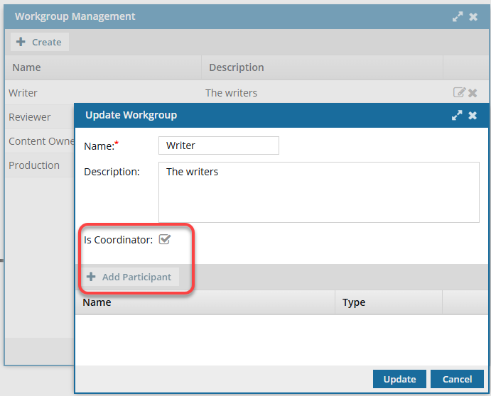Click the edit icon in the Writer row

click(x=459, y=92)
